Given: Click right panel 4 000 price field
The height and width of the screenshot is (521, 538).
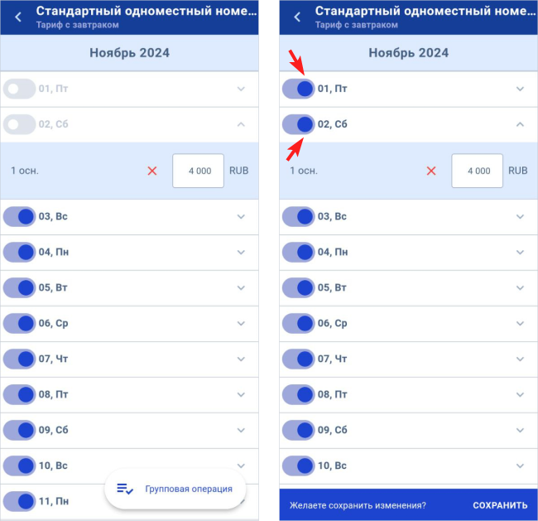Looking at the screenshot, I should (x=478, y=171).
